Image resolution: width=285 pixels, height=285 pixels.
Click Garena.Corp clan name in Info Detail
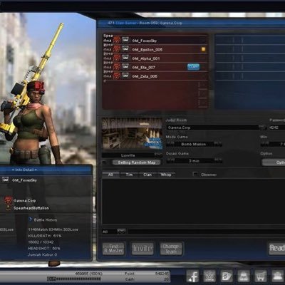[24, 200]
